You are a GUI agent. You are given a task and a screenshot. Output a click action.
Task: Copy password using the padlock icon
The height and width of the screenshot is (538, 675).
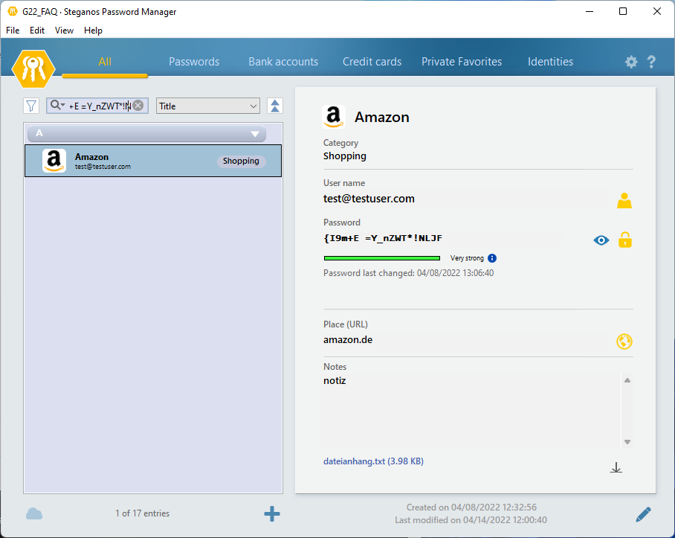coord(625,240)
